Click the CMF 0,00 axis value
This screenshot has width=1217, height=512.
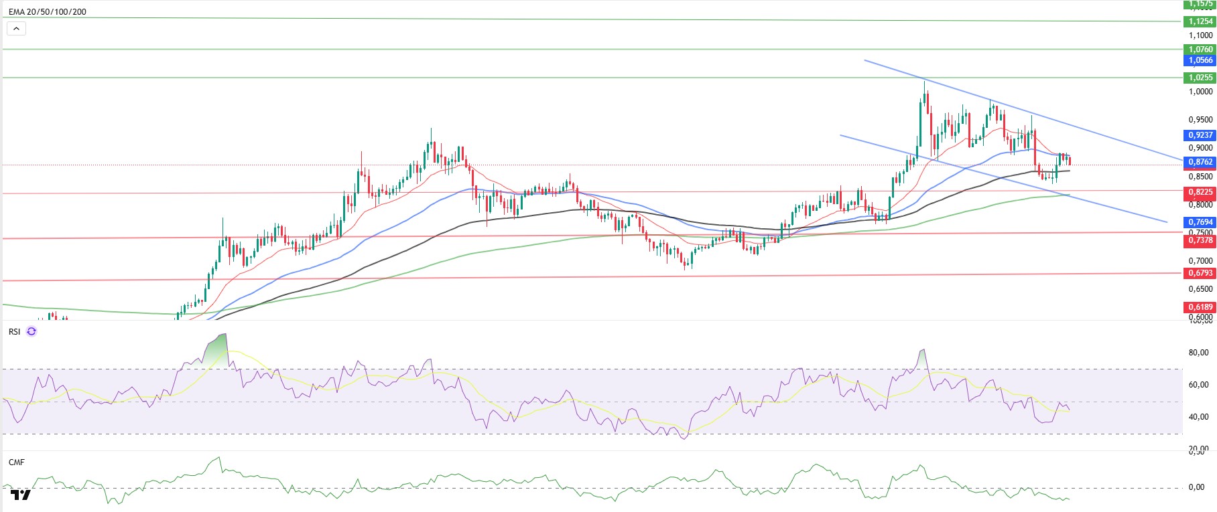pos(1196,487)
